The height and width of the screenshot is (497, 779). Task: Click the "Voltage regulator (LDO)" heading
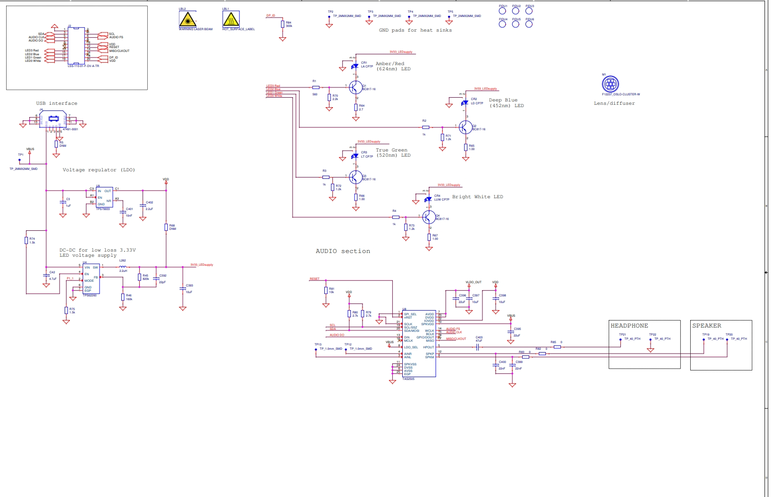99,170
